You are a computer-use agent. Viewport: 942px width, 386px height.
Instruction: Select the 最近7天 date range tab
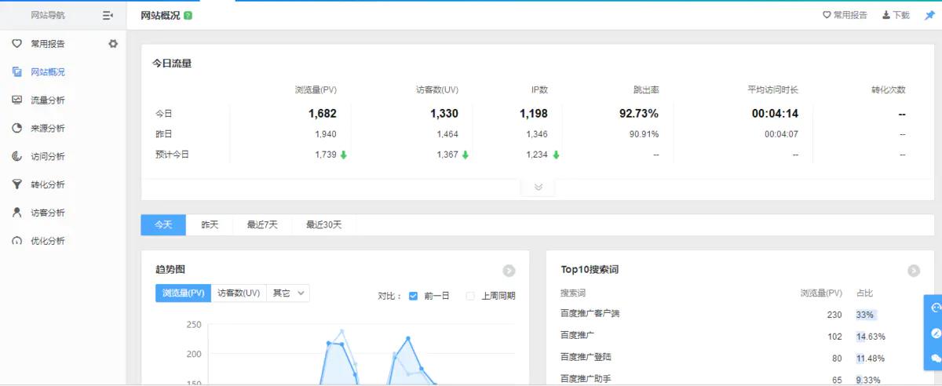[x=262, y=224]
